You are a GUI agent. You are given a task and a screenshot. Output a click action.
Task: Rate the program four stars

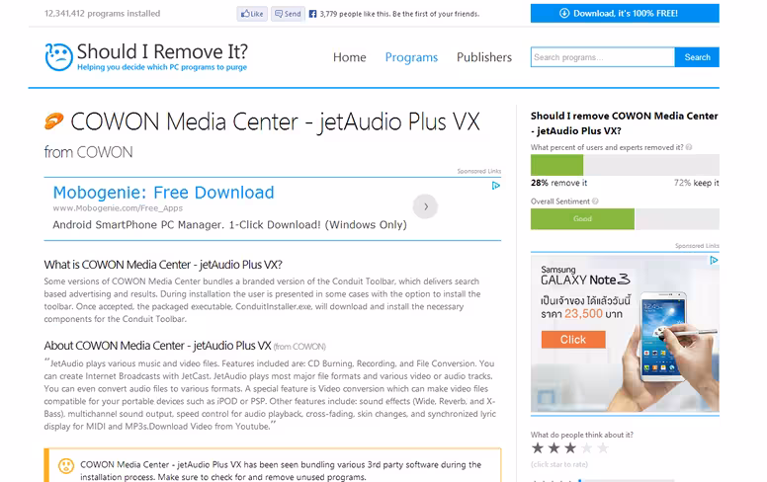(x=587, y=447)
